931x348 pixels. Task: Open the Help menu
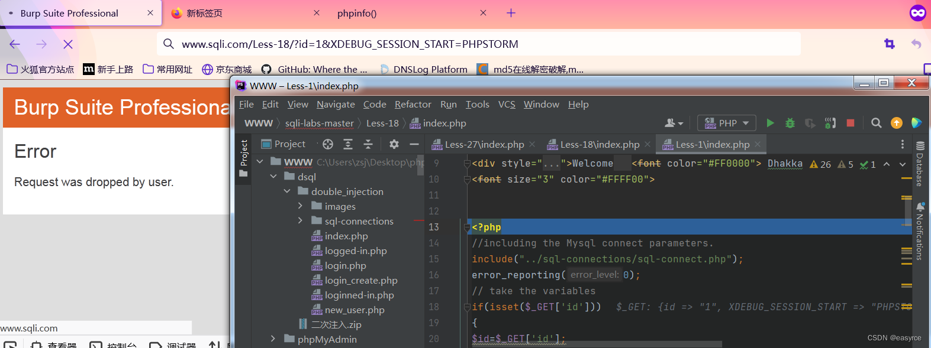click(578, 105)
